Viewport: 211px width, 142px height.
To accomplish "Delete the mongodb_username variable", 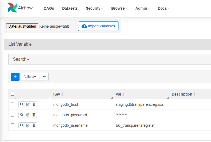I will click(x=34, y=125).
